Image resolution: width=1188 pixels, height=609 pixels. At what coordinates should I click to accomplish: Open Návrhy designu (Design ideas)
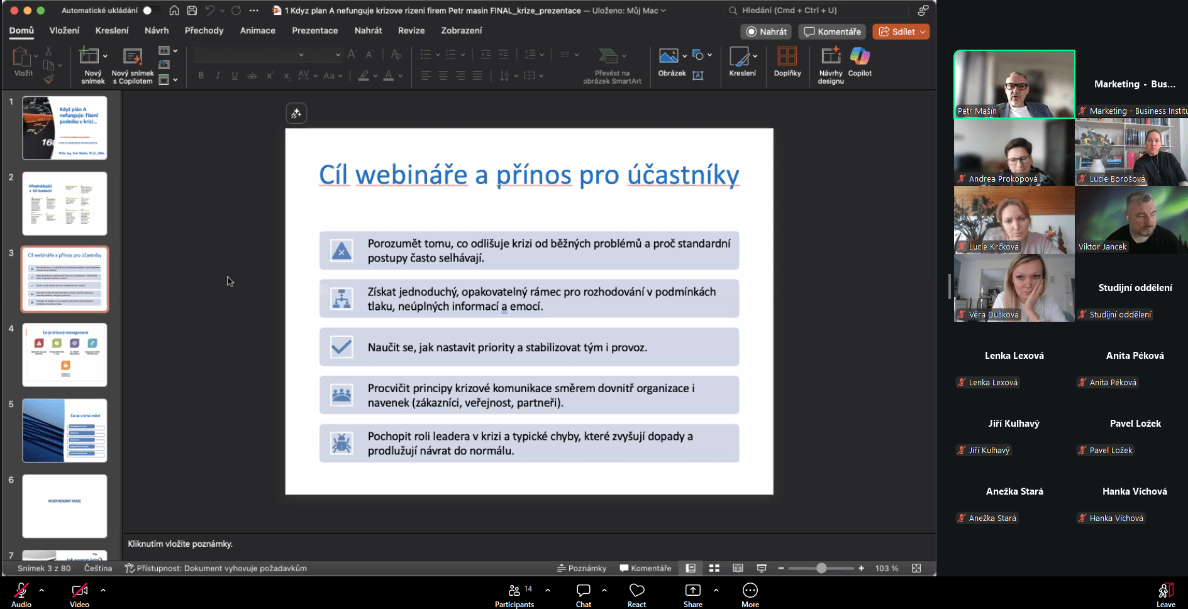point(830,57)
